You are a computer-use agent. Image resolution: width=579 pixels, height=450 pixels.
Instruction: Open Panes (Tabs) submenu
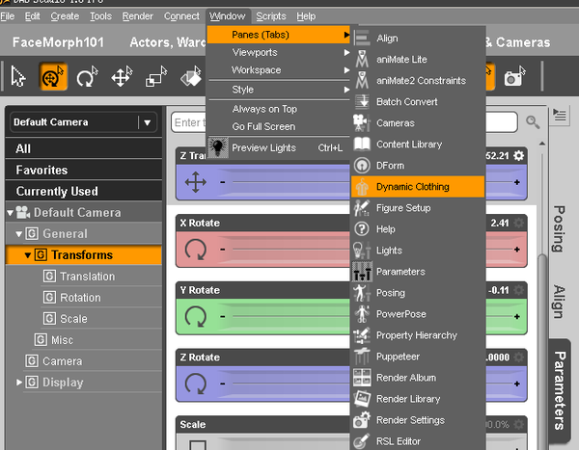coord(279,35)
